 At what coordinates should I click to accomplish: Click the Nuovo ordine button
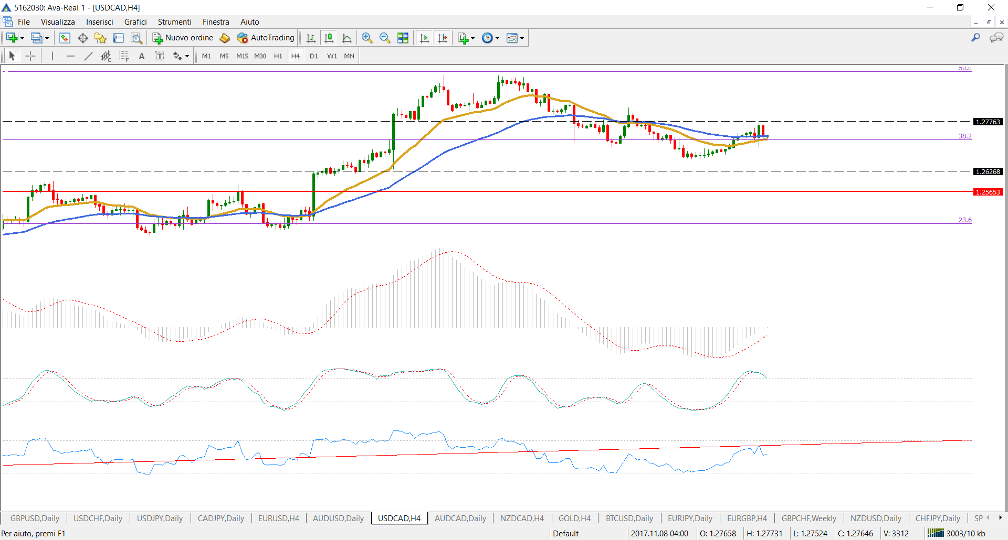[x=183, y=38]
